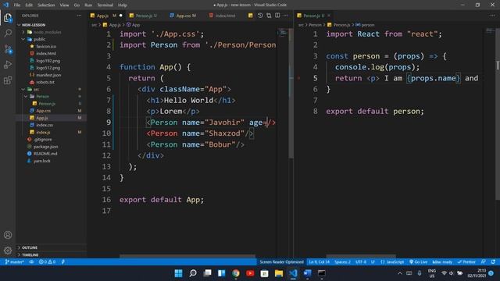Open the Selection menu
This screenshot has height=281, width=500.
pos(46,5)
